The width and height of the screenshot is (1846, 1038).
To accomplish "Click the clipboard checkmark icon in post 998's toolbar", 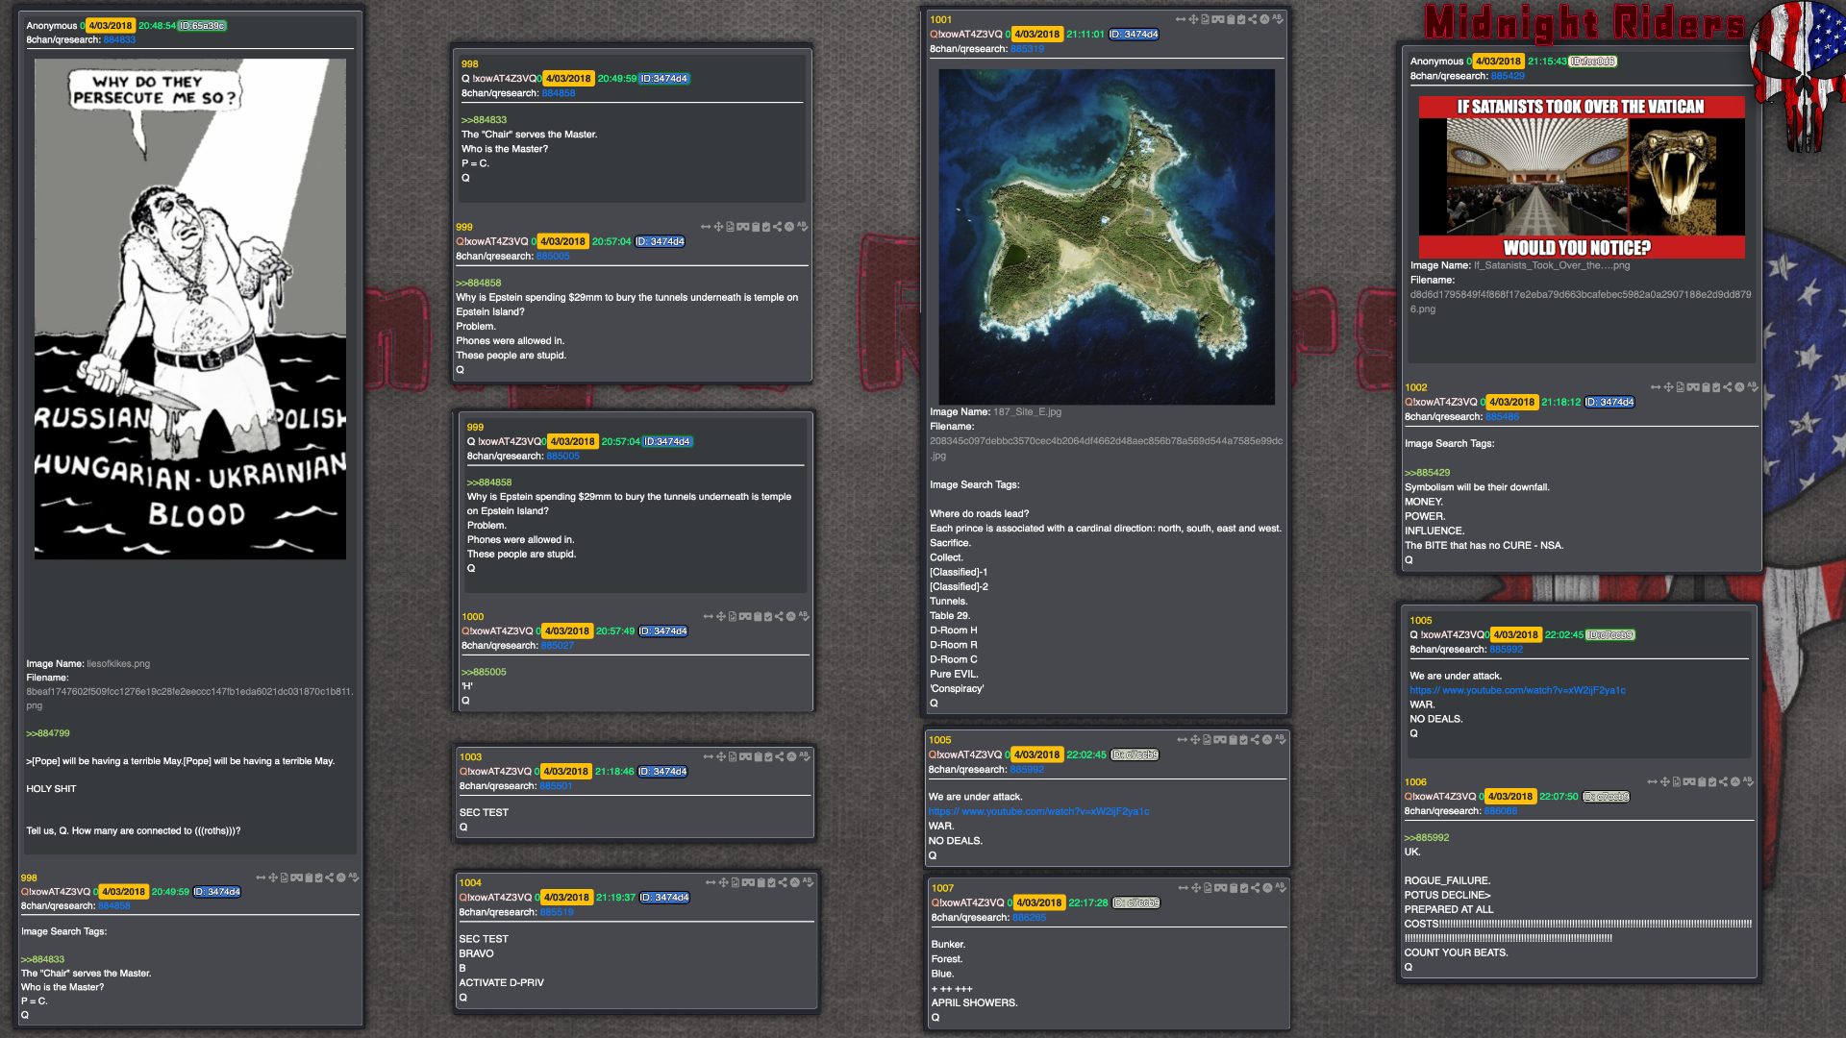I will (319, 877).
